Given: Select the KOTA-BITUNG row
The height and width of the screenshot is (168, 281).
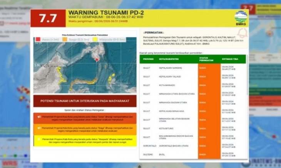Looking at the screenshot, I should point(193,129).
